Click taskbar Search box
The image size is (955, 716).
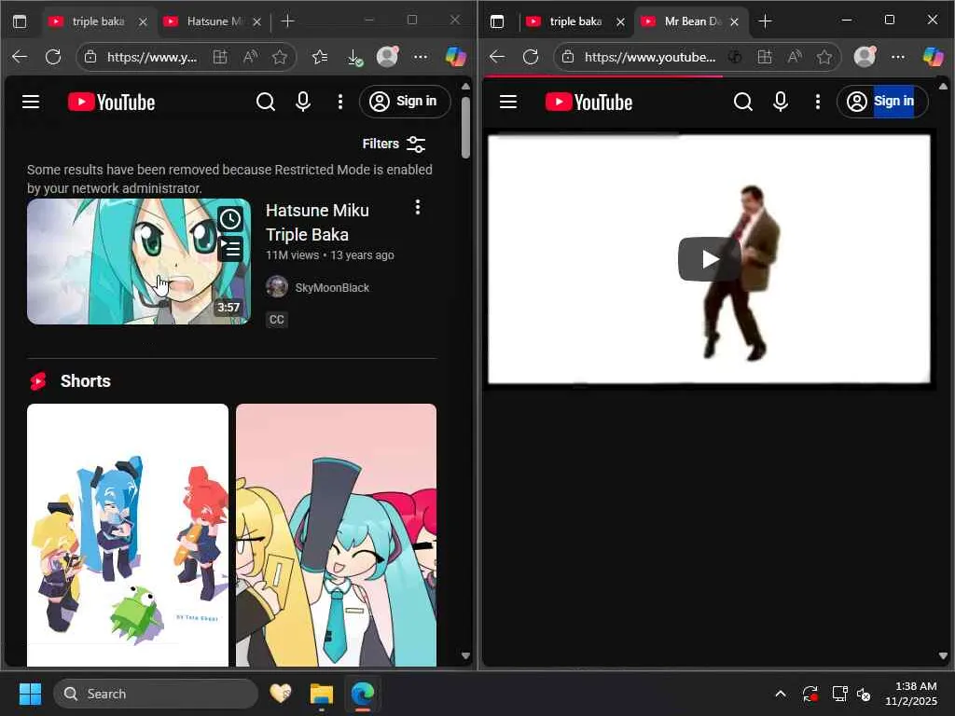click(x=156, y=694)
